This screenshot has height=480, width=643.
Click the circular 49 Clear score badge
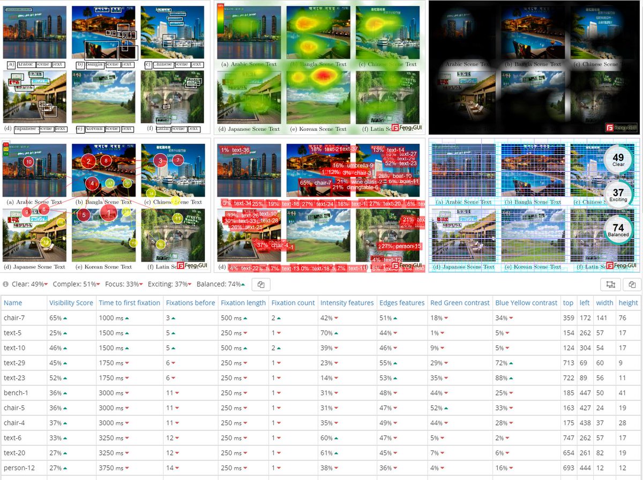click(x=617, y=159)
